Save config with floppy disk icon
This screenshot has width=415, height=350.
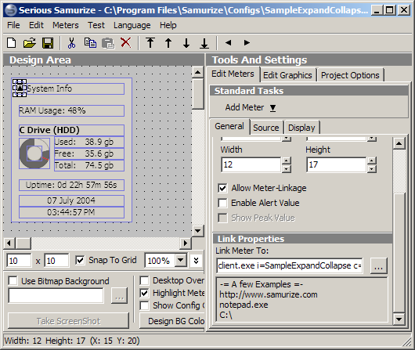click(x=48, y=42)
